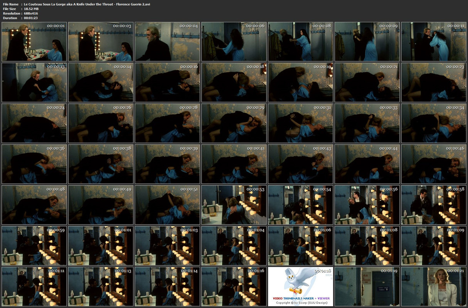468x308 pixels.
Task: Select the thumbnail stamped 00:00:48
Action: tap(34, 205)
